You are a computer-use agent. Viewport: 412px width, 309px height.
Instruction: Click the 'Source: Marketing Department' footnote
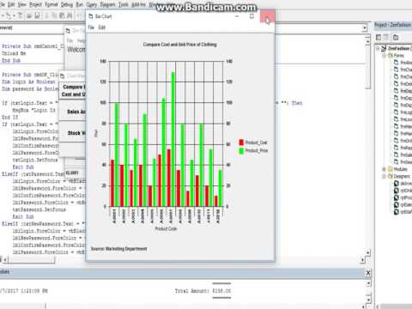(x=119, y=249)
